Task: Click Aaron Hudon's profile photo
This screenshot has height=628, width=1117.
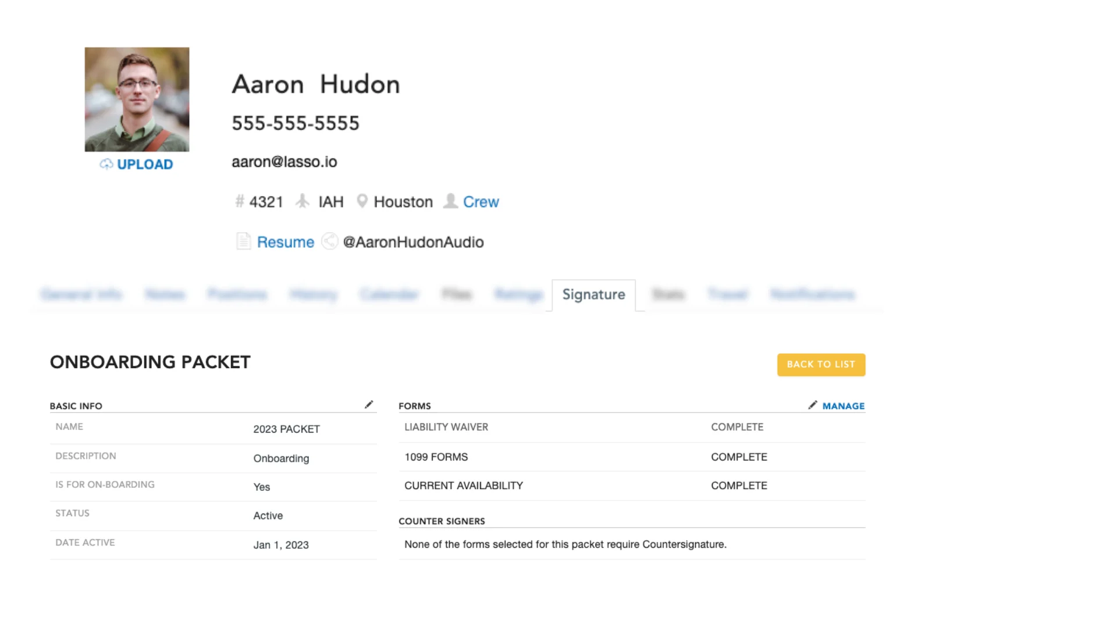Action: point(137,99)
